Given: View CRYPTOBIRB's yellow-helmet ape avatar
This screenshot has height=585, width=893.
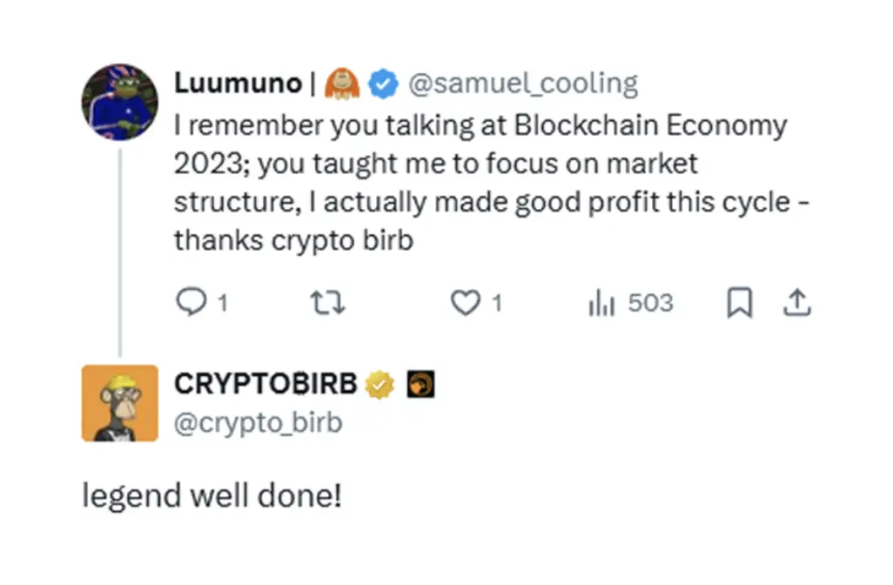Looking at the screenshot, I should coord(120,403).
